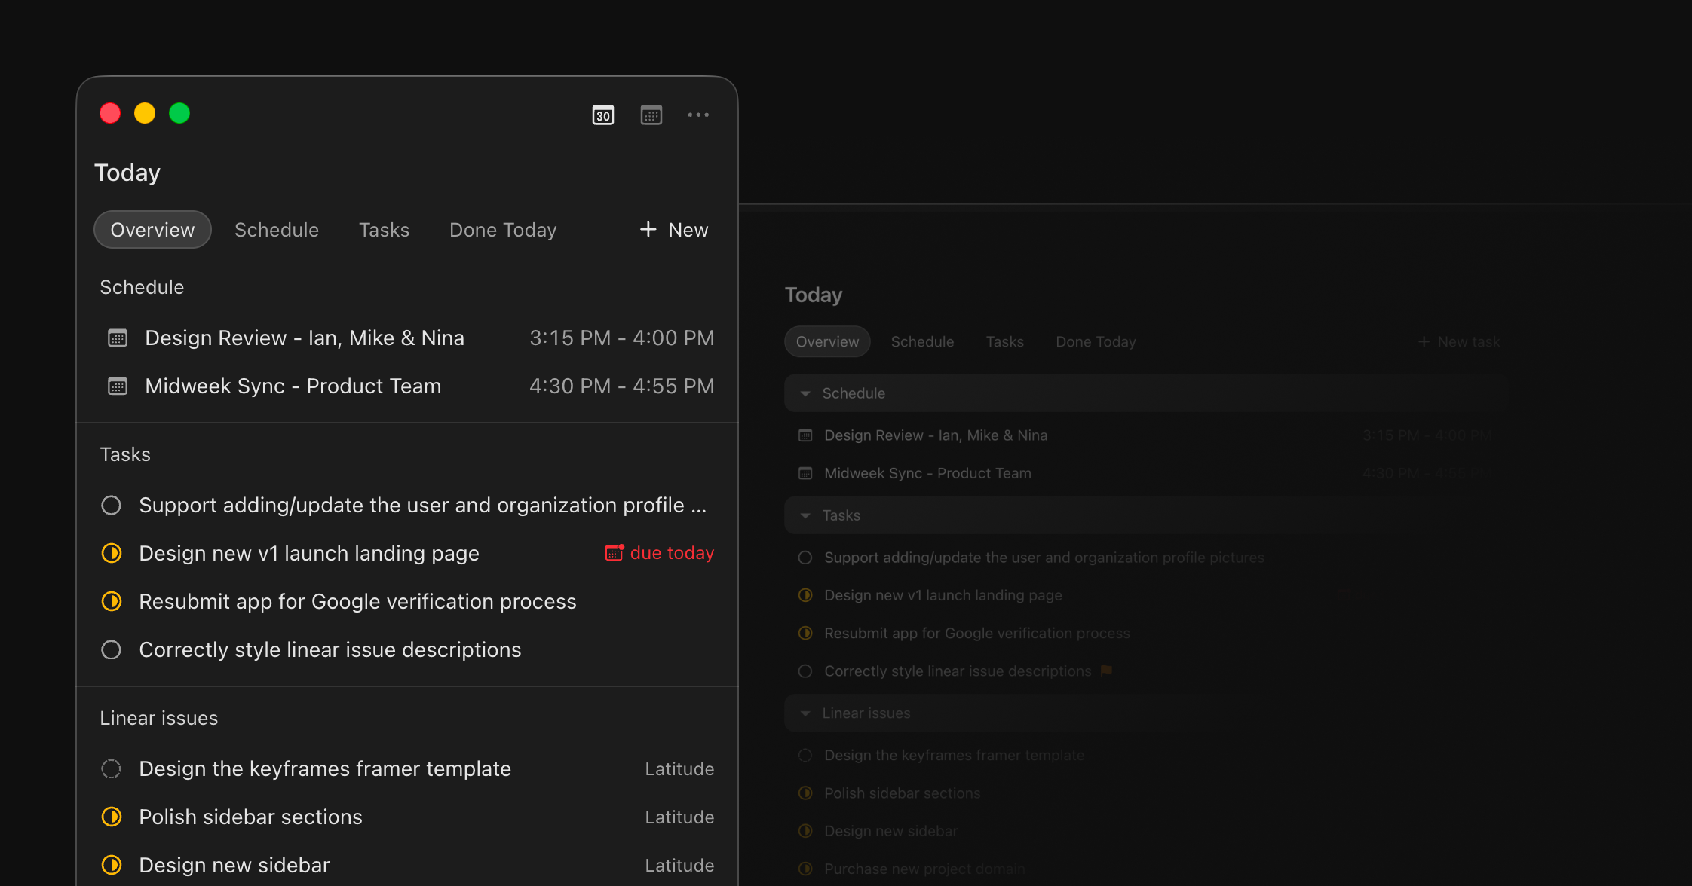Image resolution: width=1692 pixels, height=886 pixels.
Task: Switch to the Schedule tab
Action: pos(277,230)
